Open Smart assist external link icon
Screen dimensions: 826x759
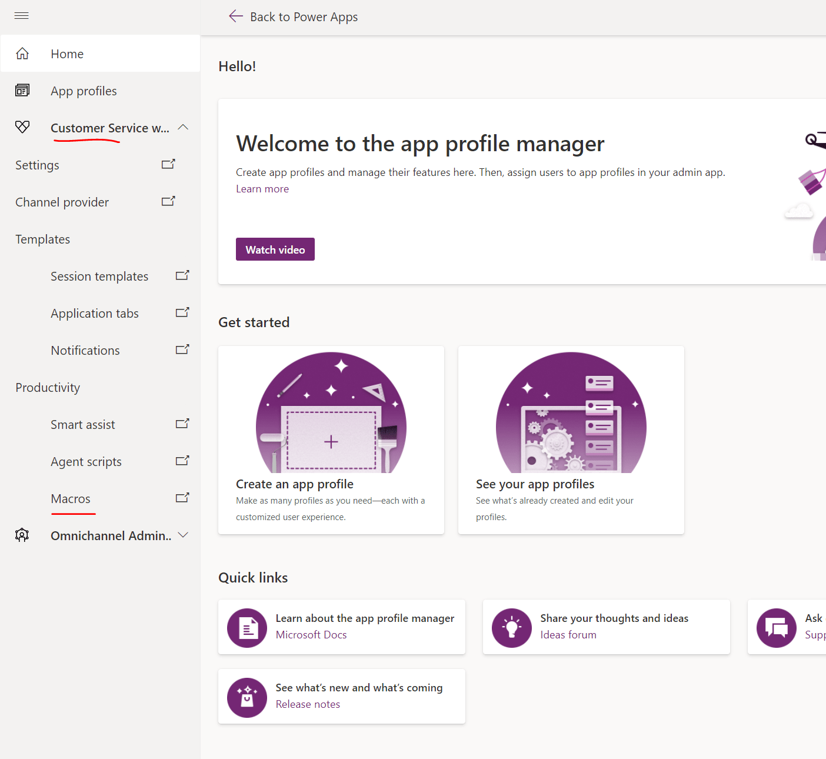tap(182, 424)
